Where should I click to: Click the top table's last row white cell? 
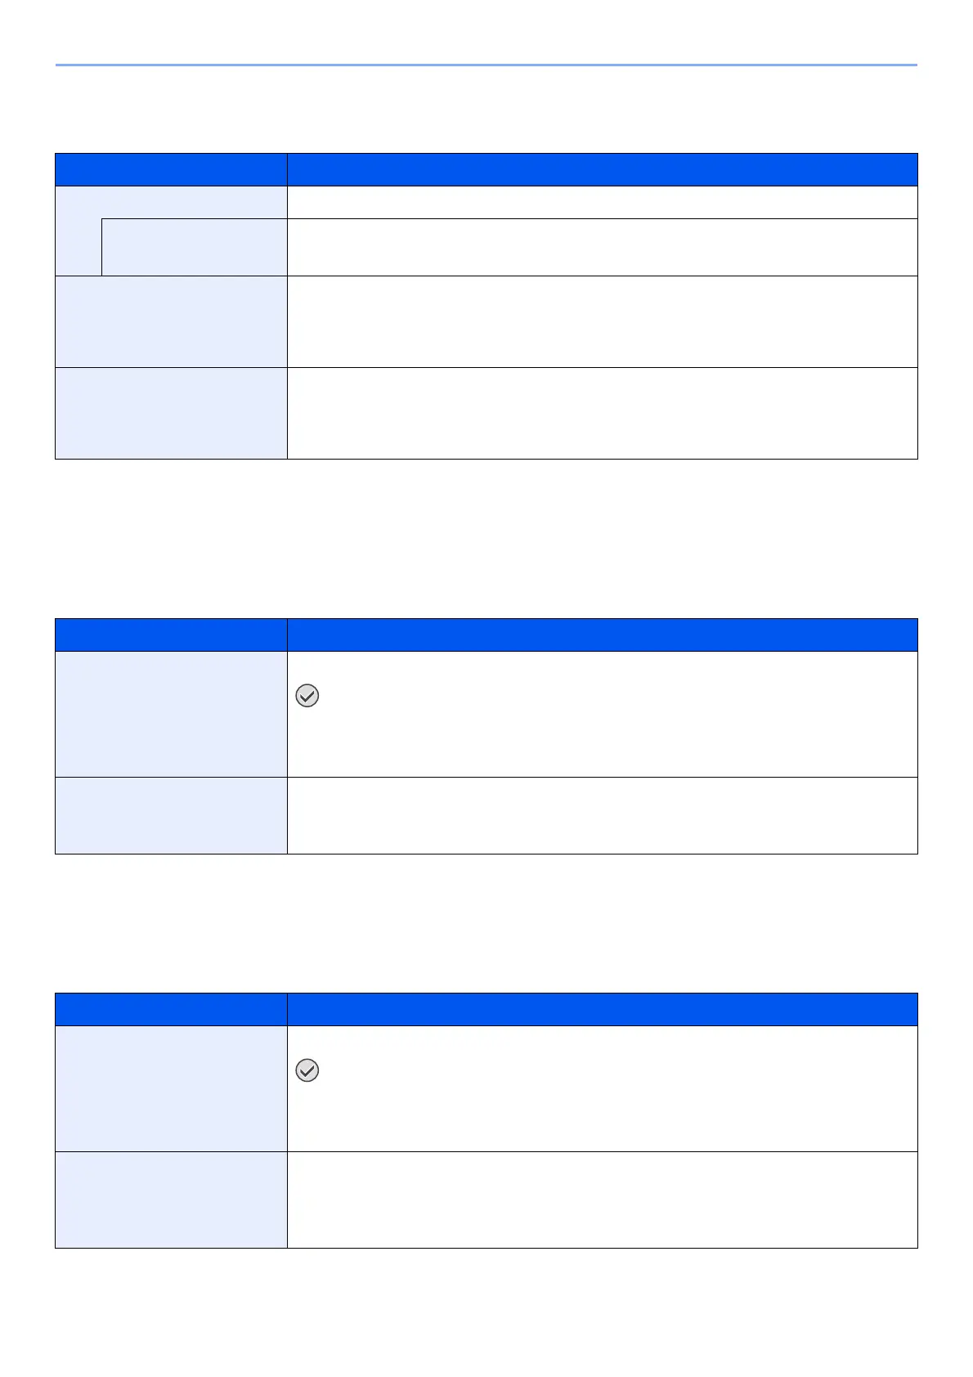pyautogui.click(x=602, y=413)
